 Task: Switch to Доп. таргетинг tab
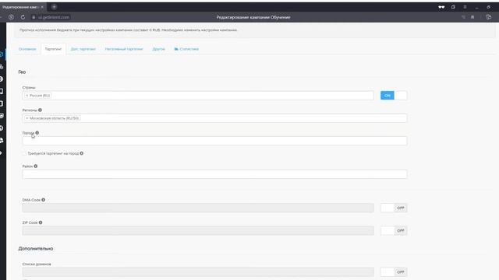tap(83, 49)
